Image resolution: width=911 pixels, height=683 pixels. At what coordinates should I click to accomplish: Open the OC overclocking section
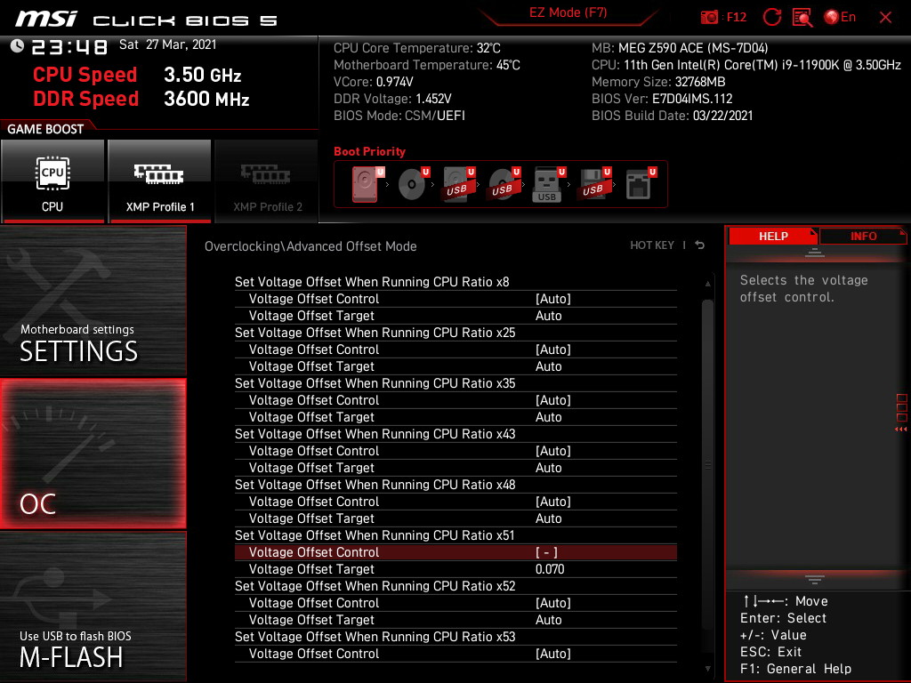click(93, 454)
